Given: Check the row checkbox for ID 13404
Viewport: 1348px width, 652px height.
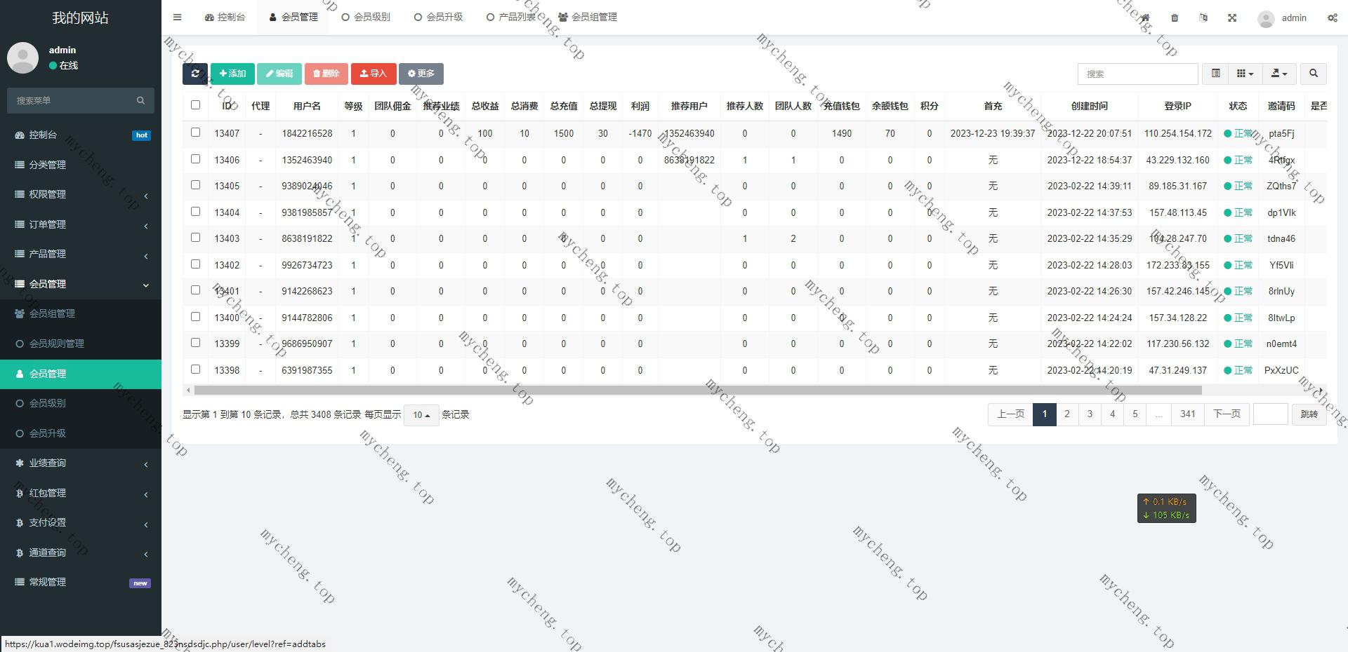Looking at the screenshot, I should click(x=195, y=211).
